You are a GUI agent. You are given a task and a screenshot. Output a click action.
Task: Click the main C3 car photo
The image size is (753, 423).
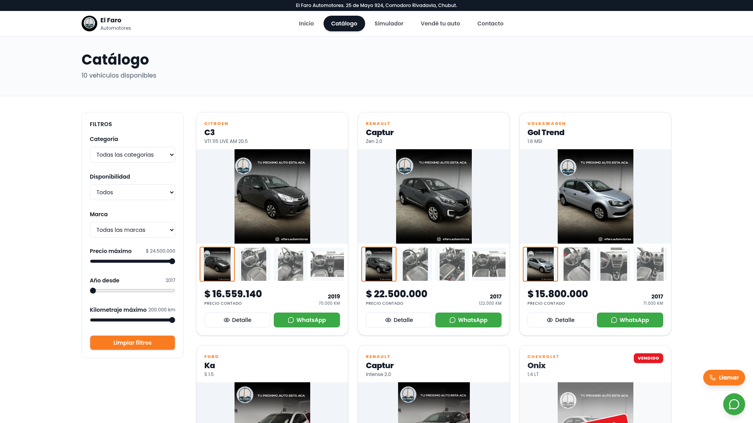point(272,196)
